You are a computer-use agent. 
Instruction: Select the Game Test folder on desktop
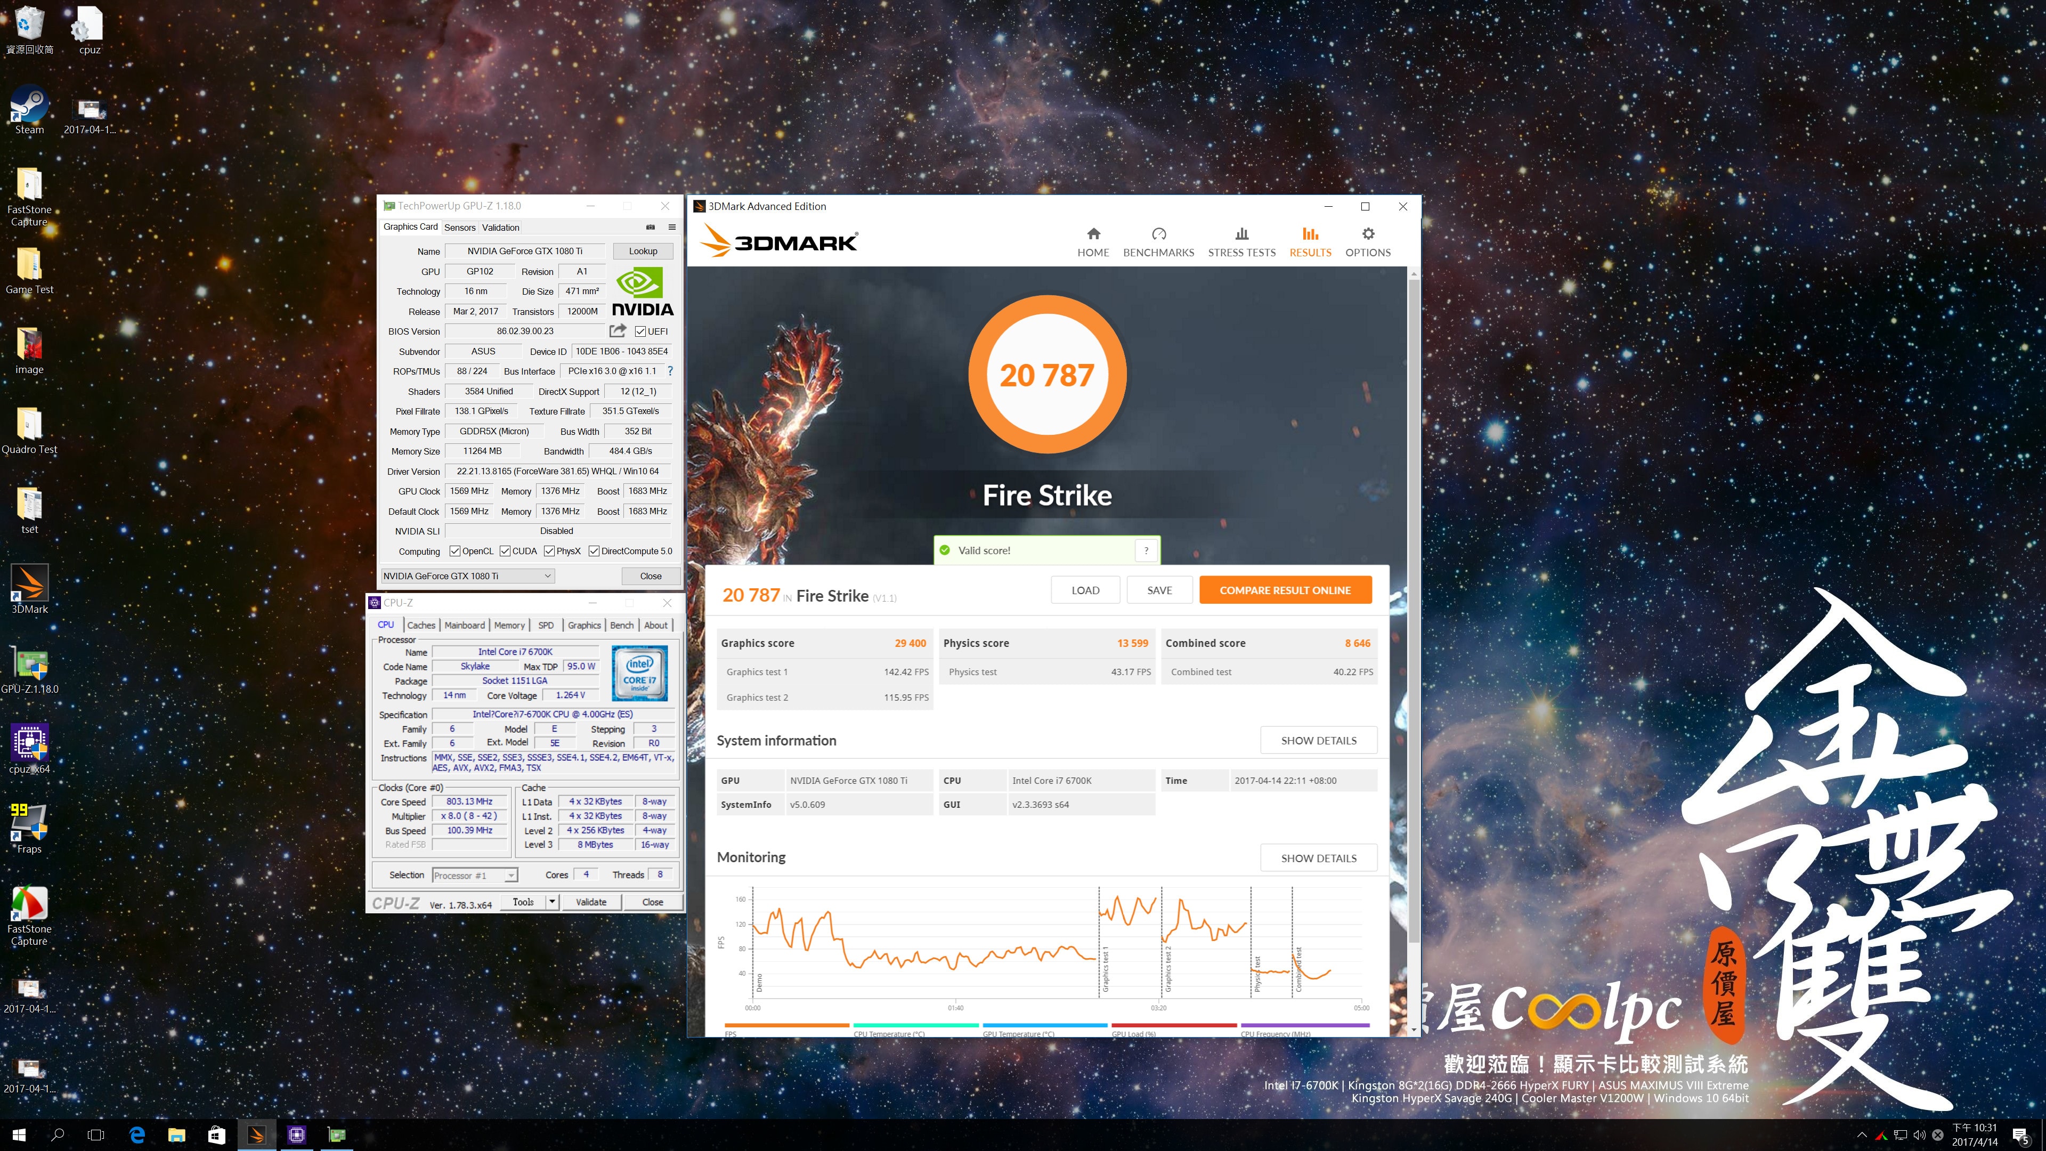coord(29,271)
